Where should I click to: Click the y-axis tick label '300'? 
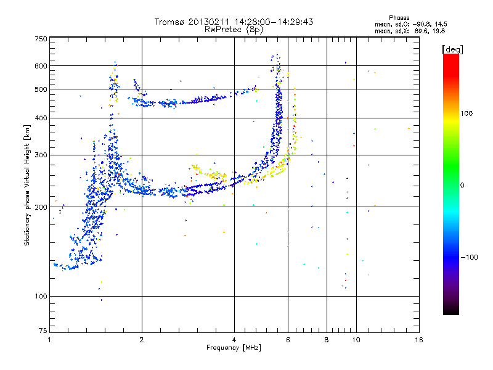pos(41,155)
